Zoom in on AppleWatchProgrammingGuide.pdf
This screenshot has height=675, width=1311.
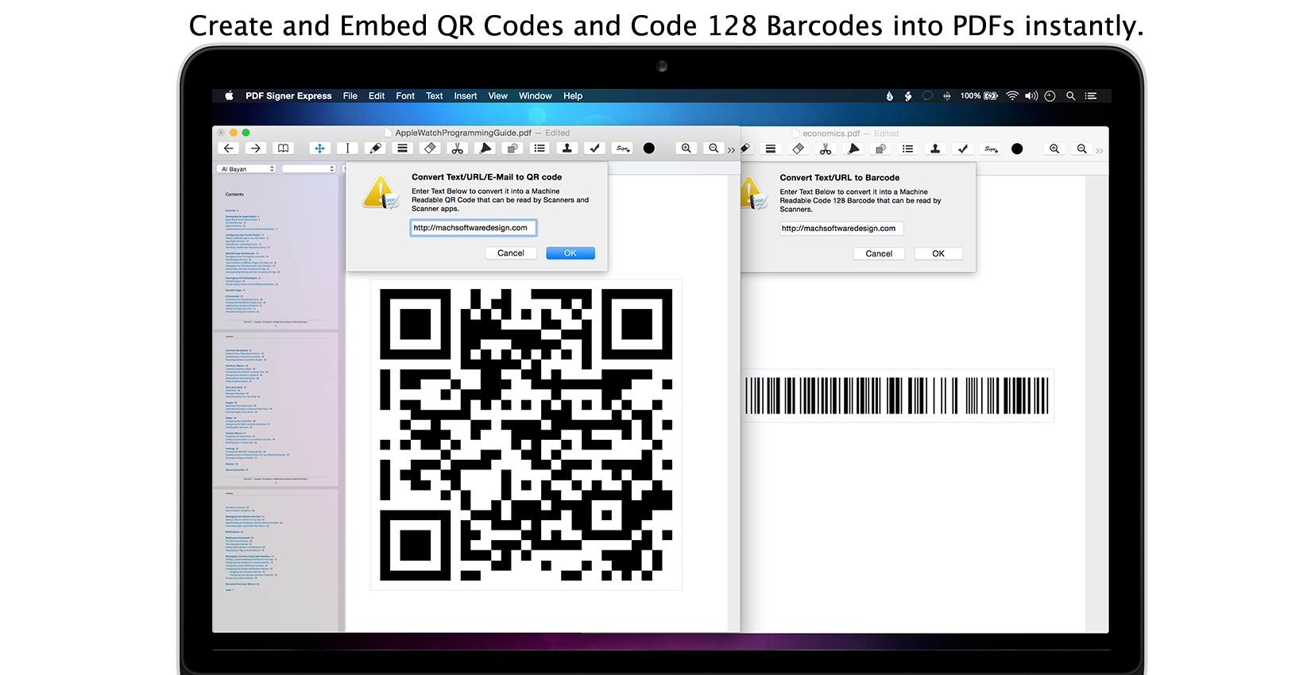686,148
